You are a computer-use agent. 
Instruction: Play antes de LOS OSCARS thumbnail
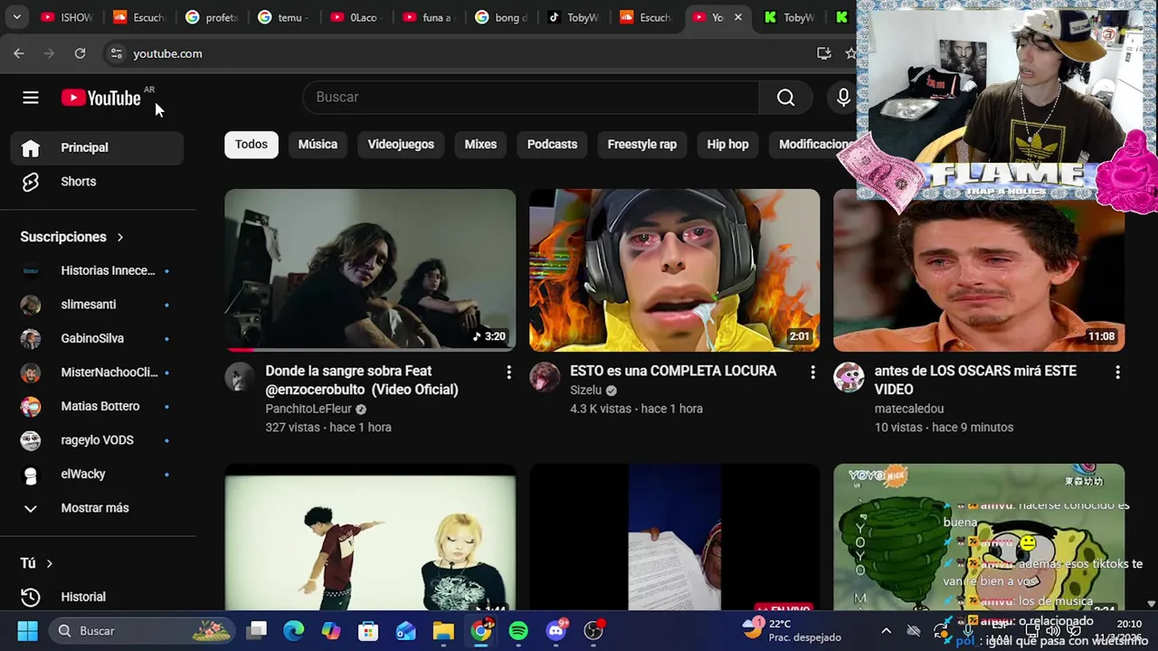[979, 276]
